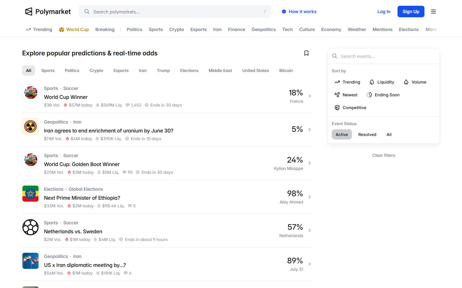Click the Liquidity droplet icon in Sort by
Screen dimensions: 462x288
(x=372, y=82)
